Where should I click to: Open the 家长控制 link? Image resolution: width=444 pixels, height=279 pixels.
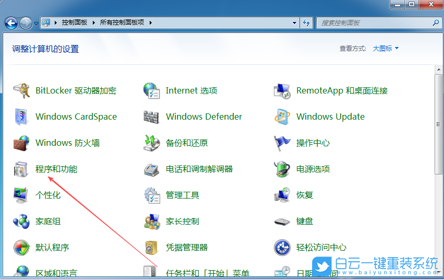coord(183,221)
